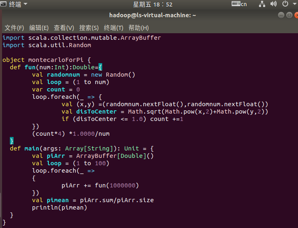This screenshot has height=228, width=298.
Task: Click 'ArrayBuffer[Double]()' text
Action: click(x=115, y=156)
